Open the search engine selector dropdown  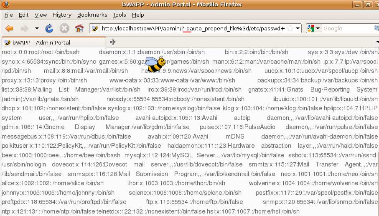pyautogui.click(x=318, y=28)
